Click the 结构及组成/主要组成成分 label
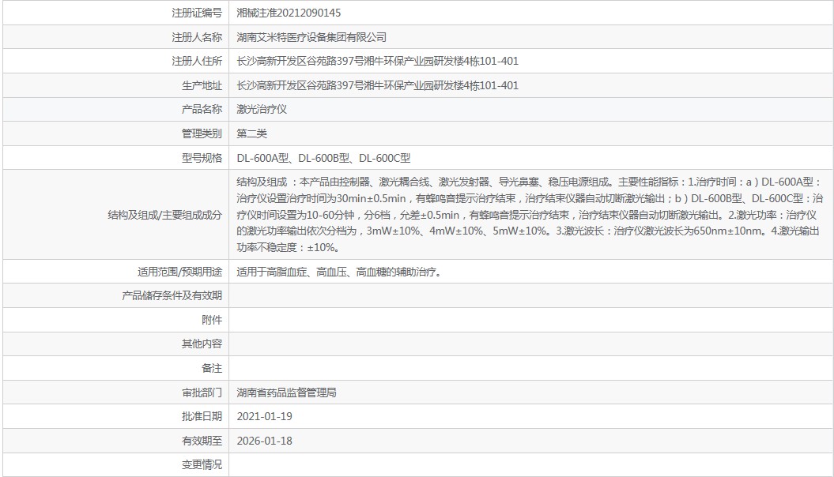This screenshot has width=834, height=477. [165, 215]
